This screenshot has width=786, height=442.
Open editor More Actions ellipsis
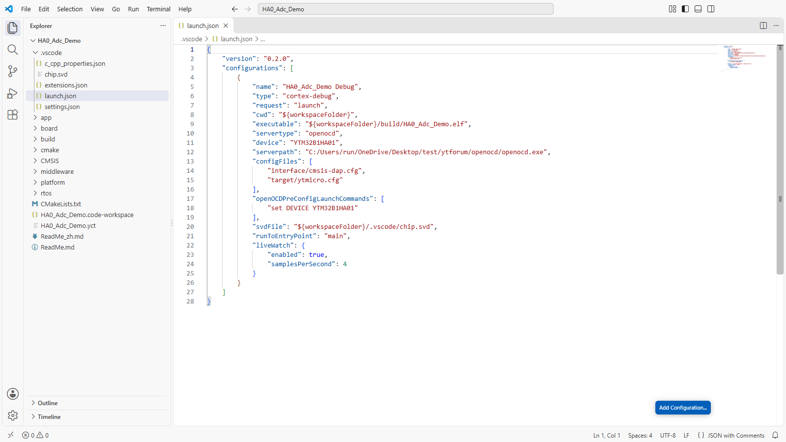(776, 26)
